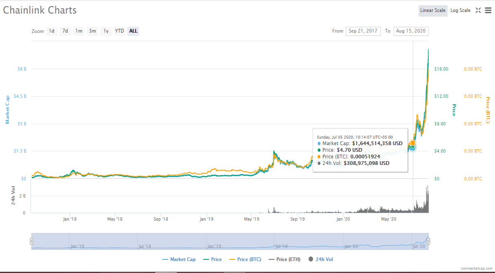The height and width of the screenshot is (273, 495).
Task: Set zoom range to 3m
Action: 92,31
